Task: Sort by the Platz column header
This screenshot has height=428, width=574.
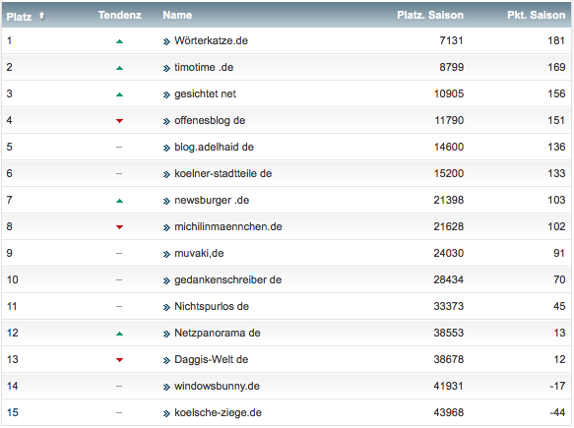Action: click(19, 16)
